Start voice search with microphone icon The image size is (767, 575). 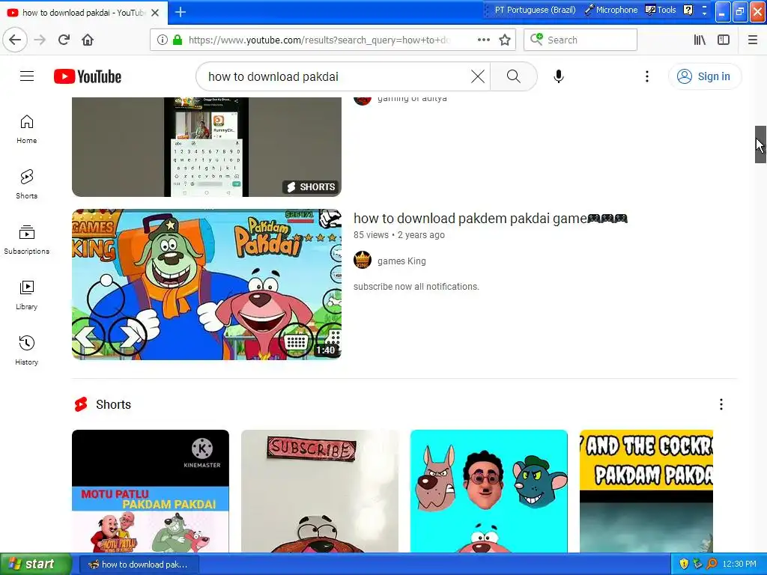click(558, 76)
